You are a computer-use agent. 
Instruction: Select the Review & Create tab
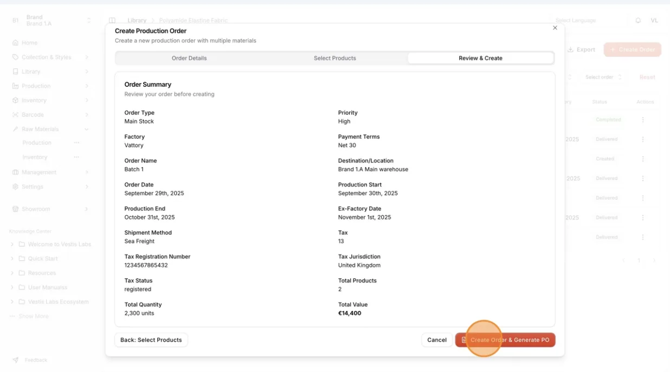tap(480, 58)
